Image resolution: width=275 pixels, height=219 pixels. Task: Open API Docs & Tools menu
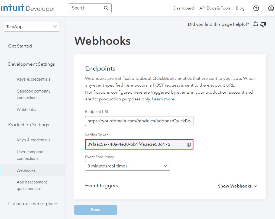point(215,8)
